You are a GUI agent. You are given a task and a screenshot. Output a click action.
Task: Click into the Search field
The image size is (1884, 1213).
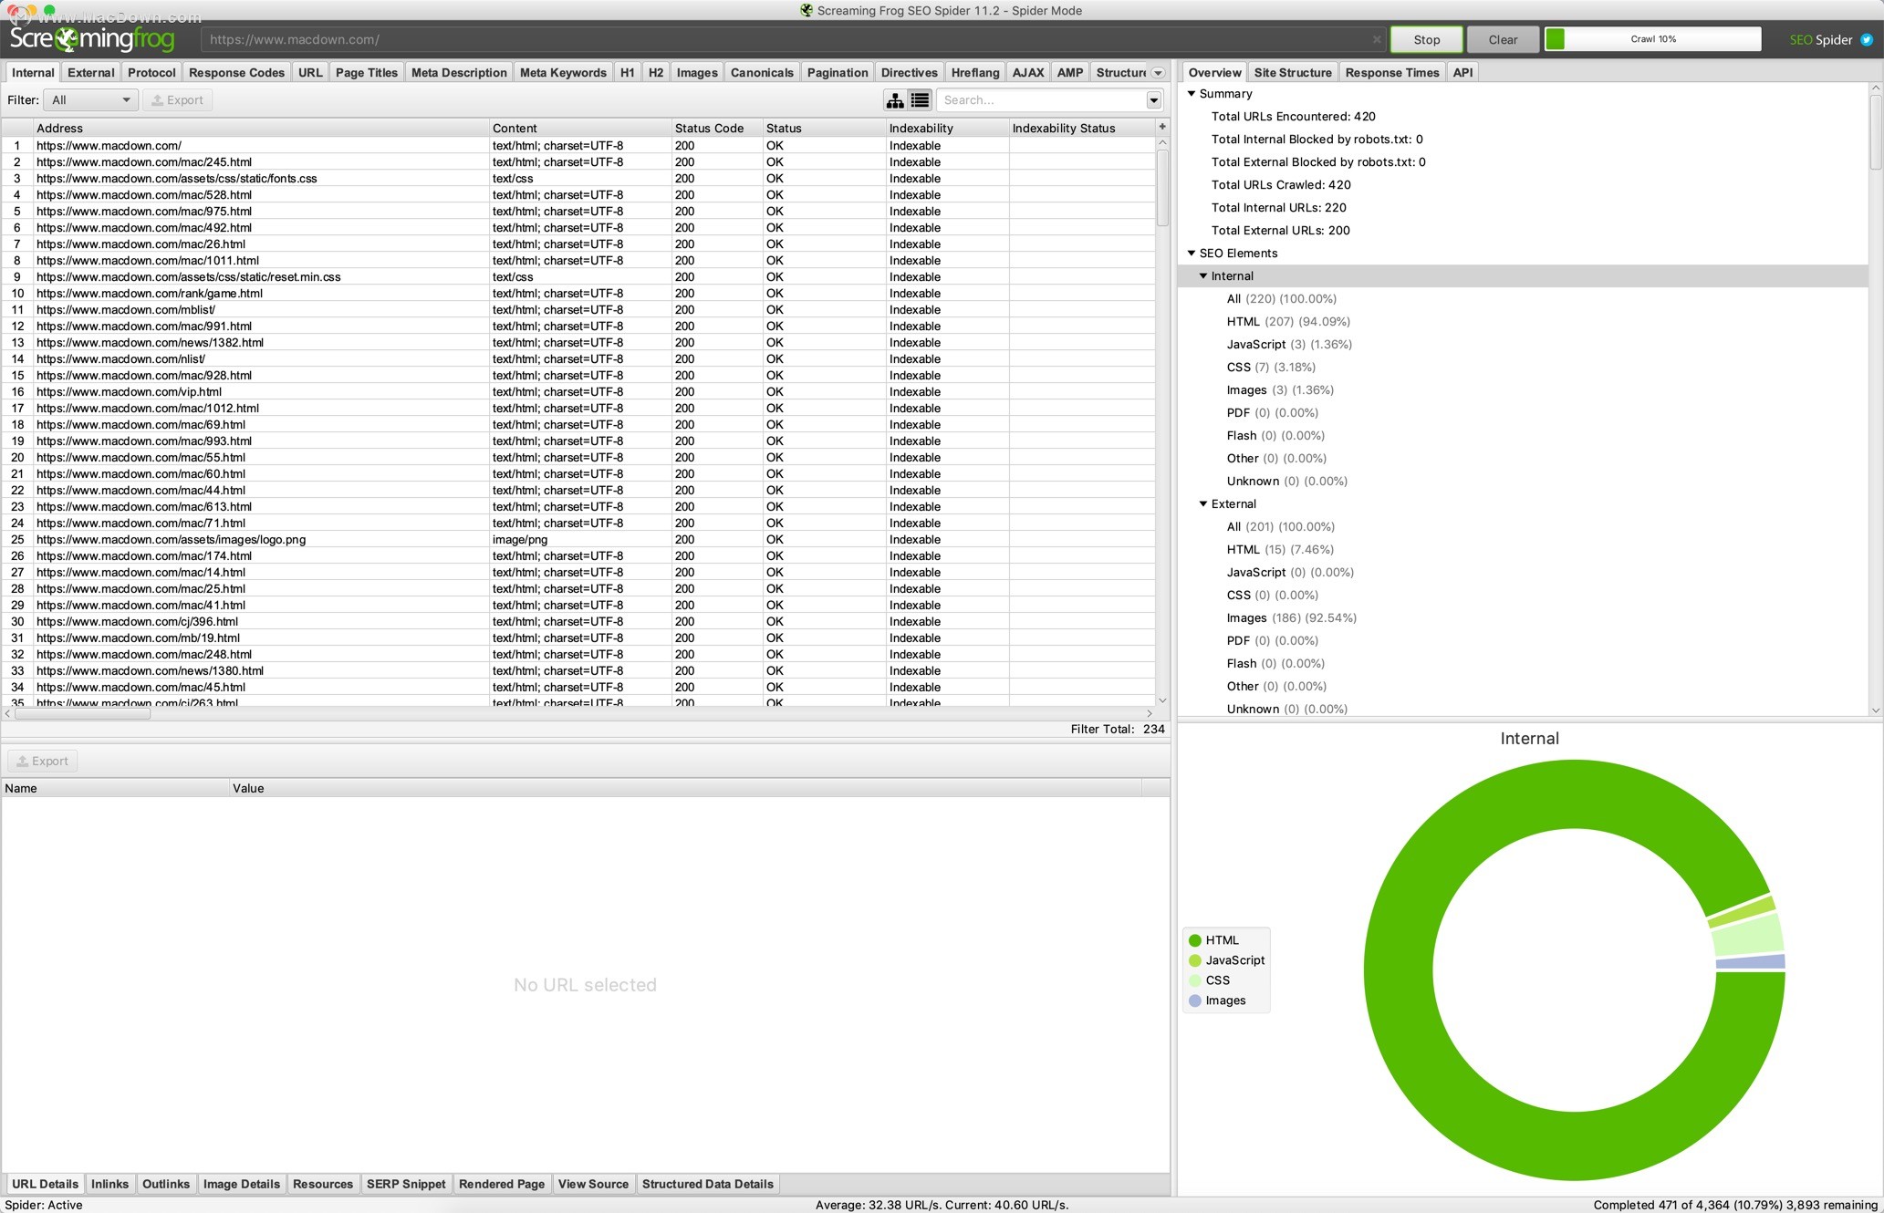(1041, 100)
